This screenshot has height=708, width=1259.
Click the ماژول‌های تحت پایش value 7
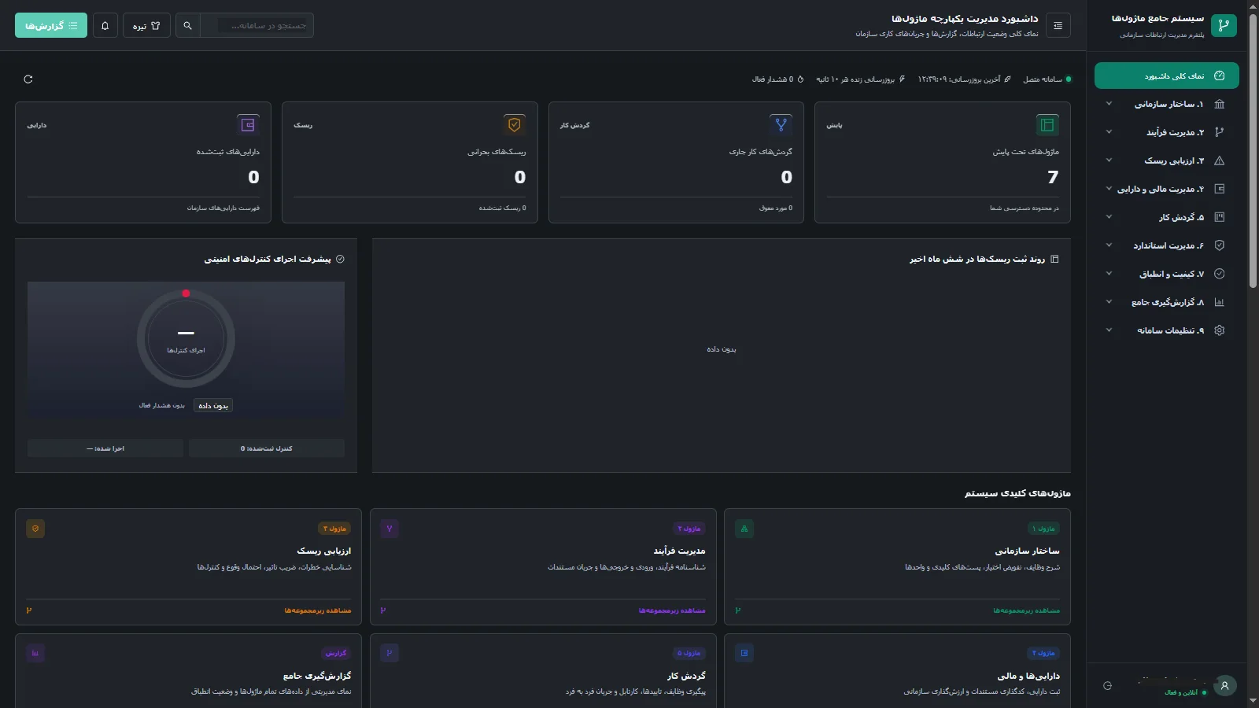point(1053,177)
